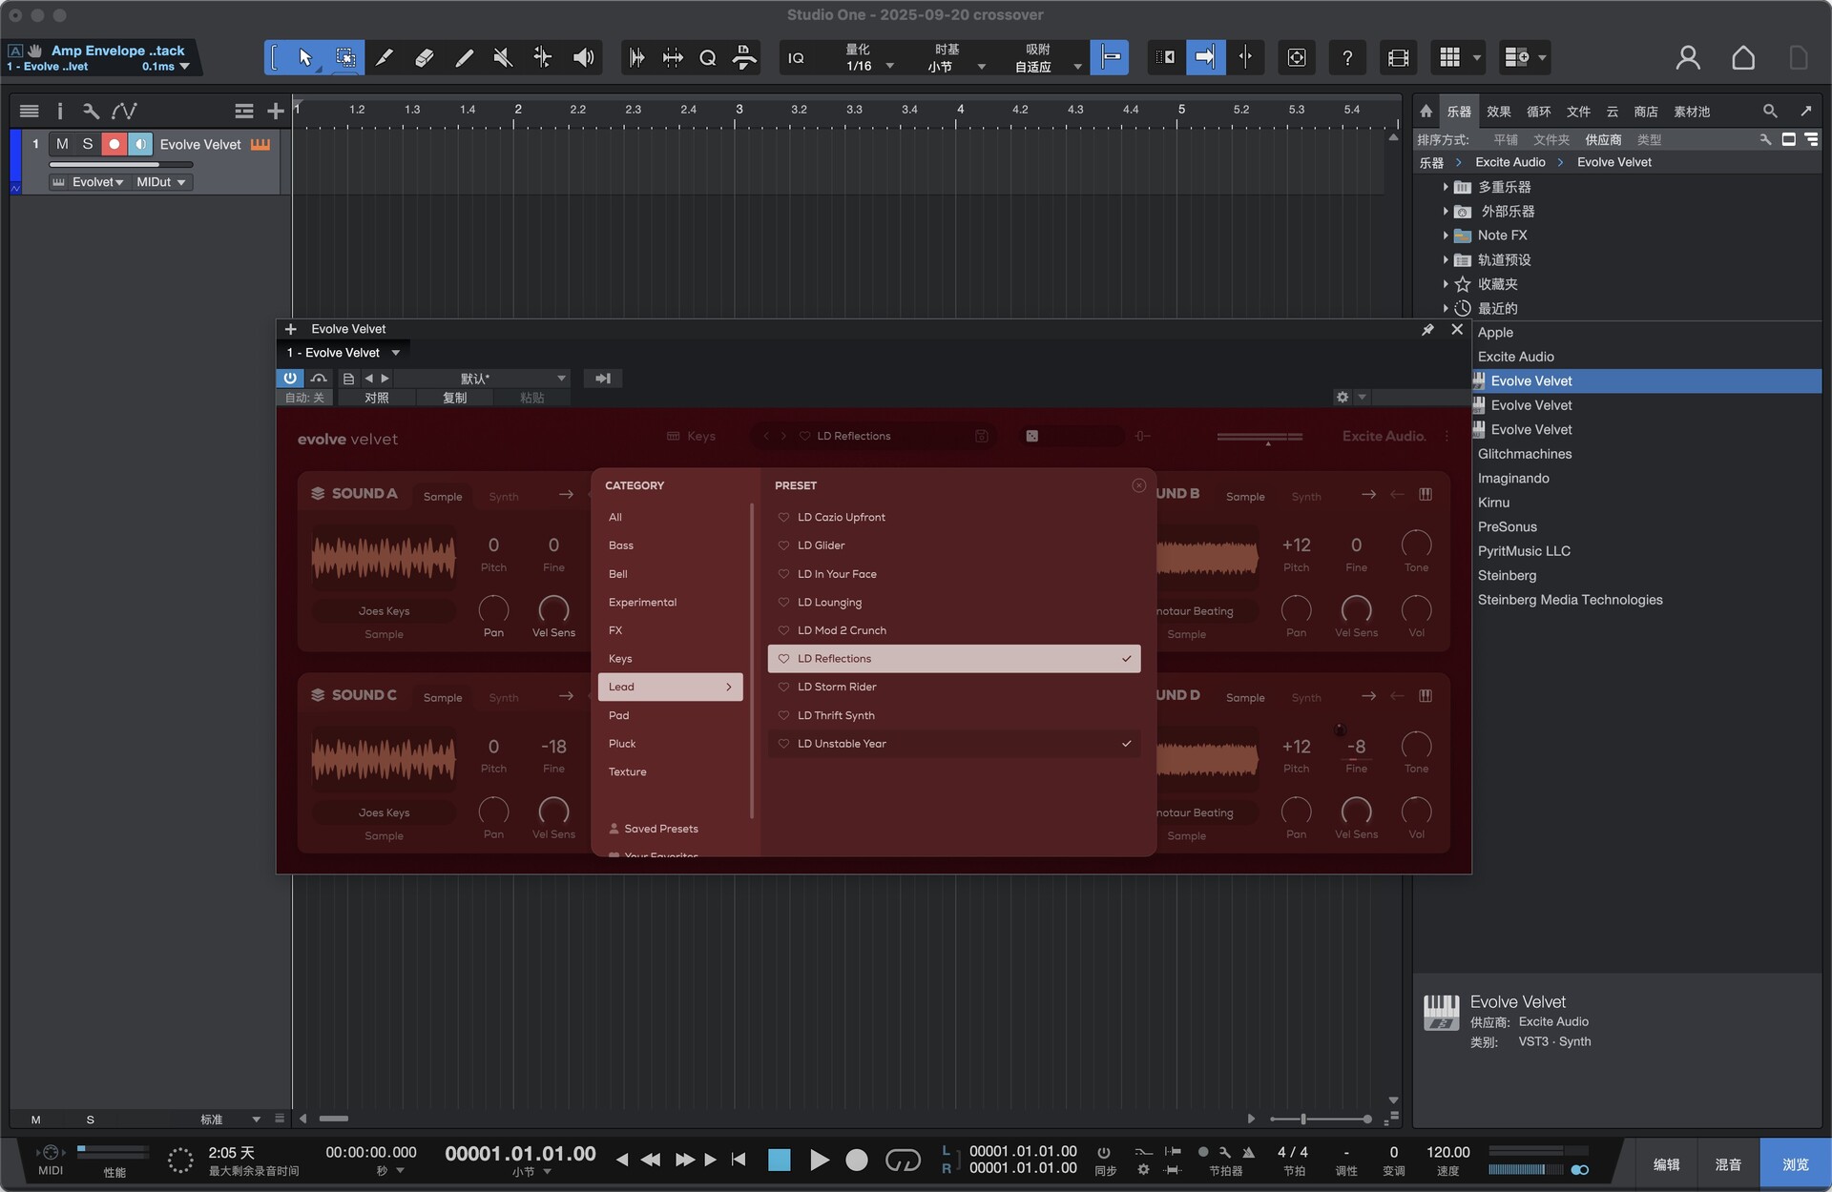Go to the Start page home icon
This screenshot has height=1192, width=1832.
(x=1743, y=58)
